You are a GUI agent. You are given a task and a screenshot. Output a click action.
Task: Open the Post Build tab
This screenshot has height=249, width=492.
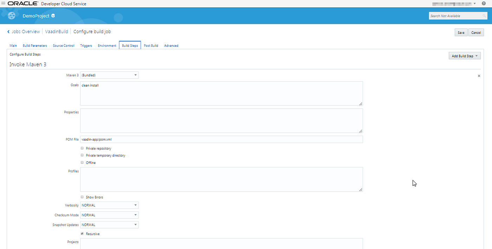pos(151,45)
